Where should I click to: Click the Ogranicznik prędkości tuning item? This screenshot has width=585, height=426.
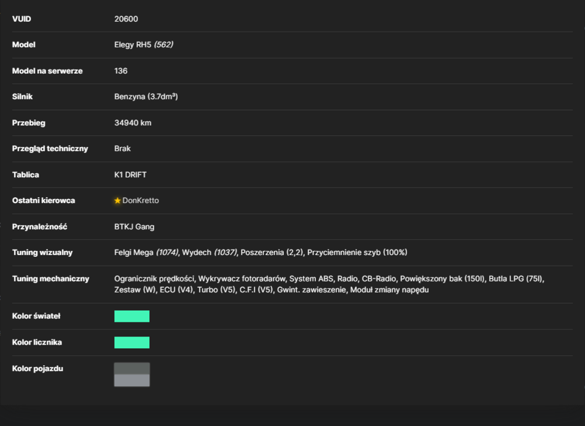pyautogui.click(x=154, y=279)
